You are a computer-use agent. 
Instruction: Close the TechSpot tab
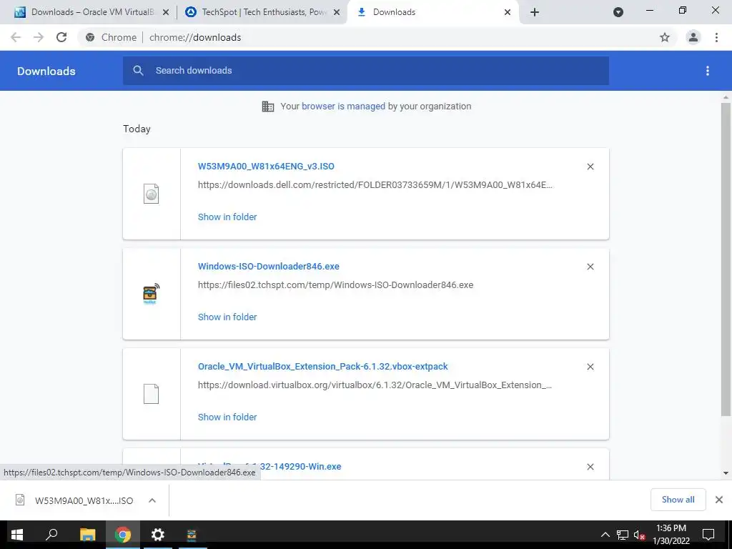pyautogui.click(x=337, y=12)
